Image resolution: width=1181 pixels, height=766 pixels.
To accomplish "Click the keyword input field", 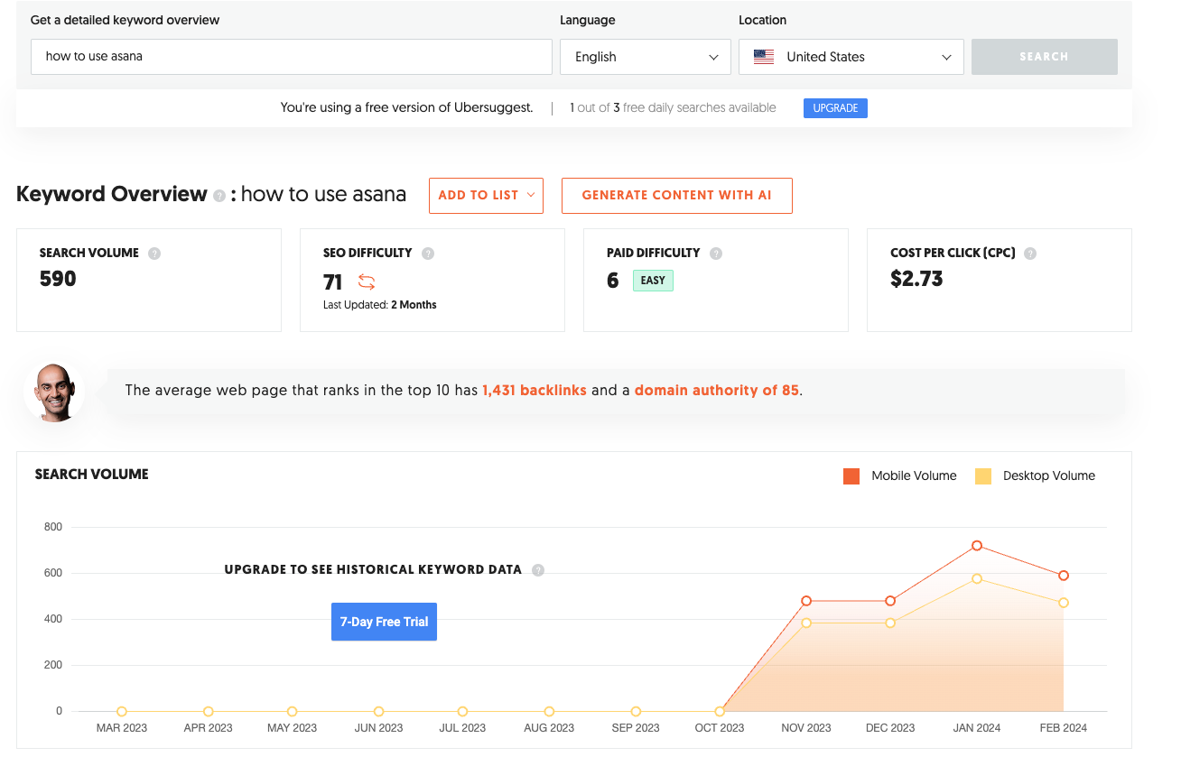I will click(x=292, y=57).
